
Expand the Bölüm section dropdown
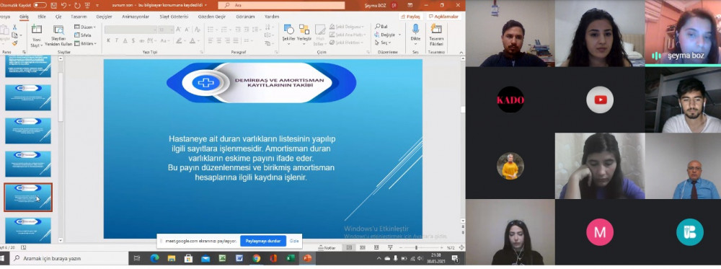tap(85, 44)
